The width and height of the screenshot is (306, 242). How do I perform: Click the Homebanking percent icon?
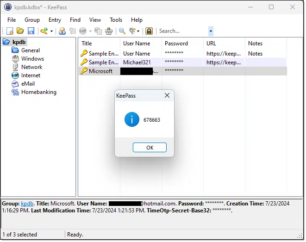15,92
